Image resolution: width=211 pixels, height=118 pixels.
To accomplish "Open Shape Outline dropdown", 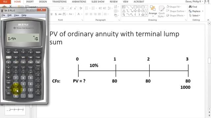I will point(176,11).
